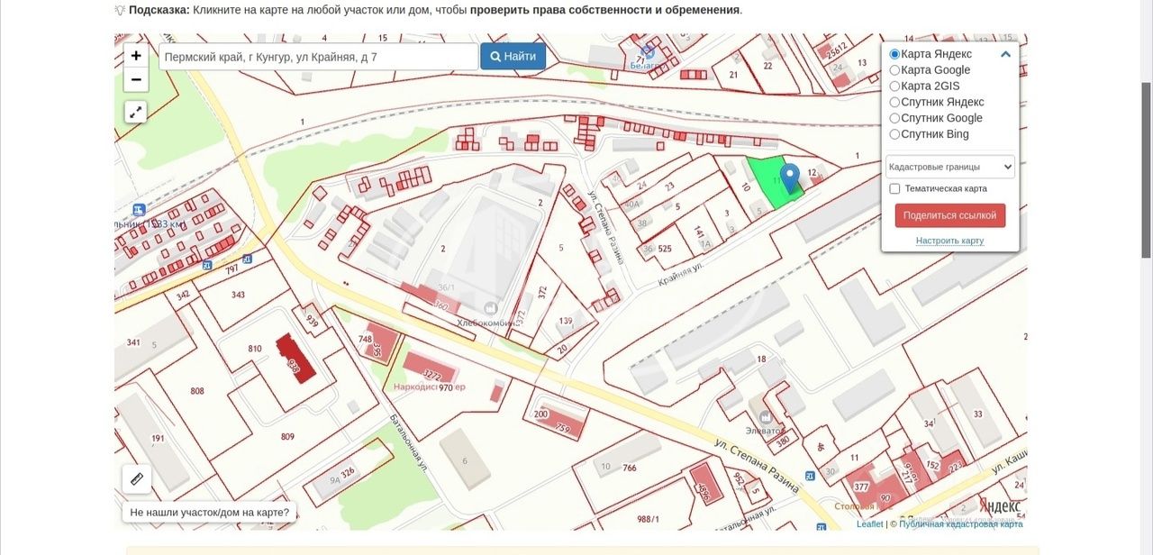Open Публичная кадастровая карта link
Image resolution: width=1153 pixels, height=555 pixels.
tap(960, 524)
